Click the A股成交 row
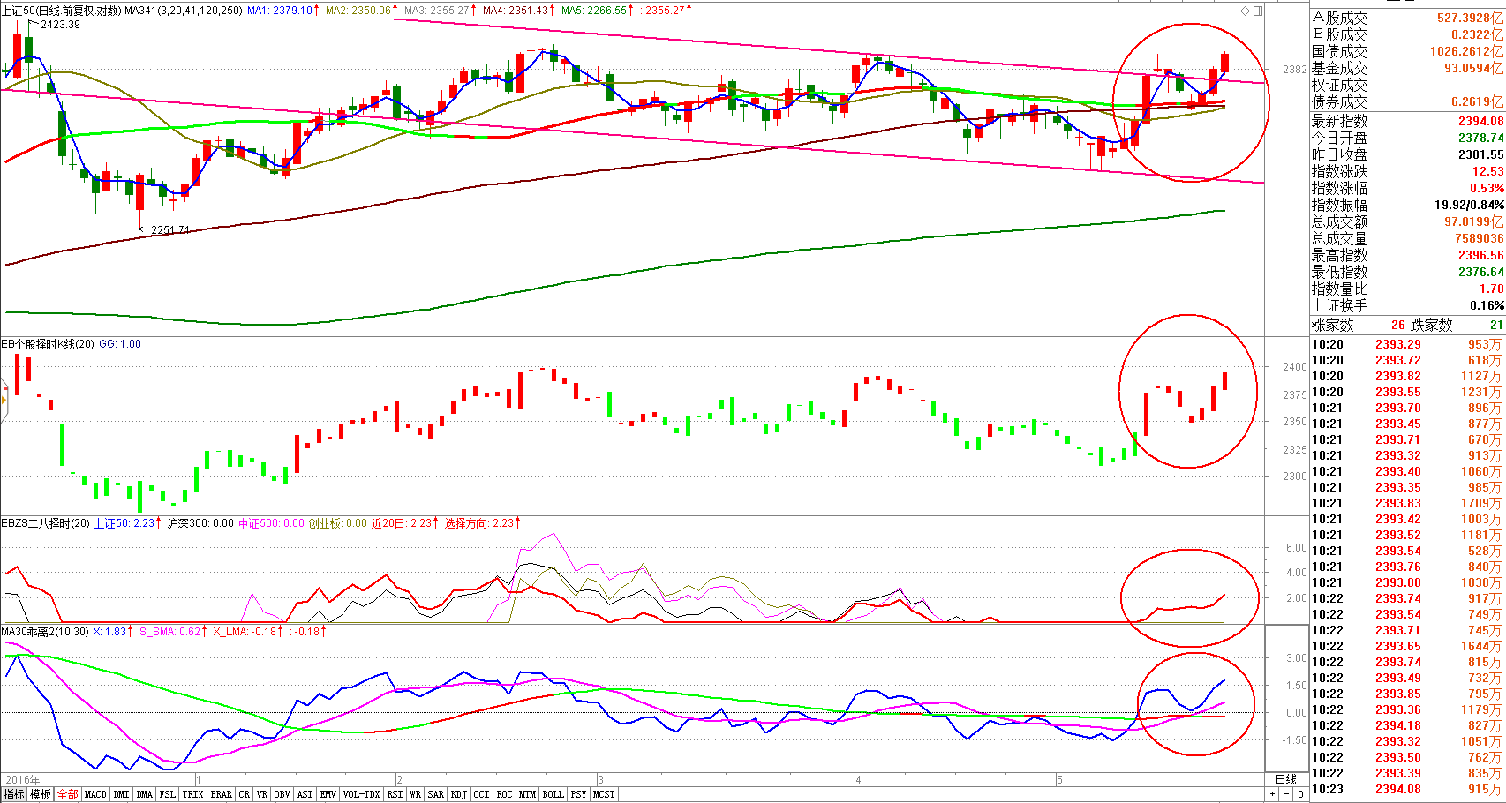 tap(1407, 18)
